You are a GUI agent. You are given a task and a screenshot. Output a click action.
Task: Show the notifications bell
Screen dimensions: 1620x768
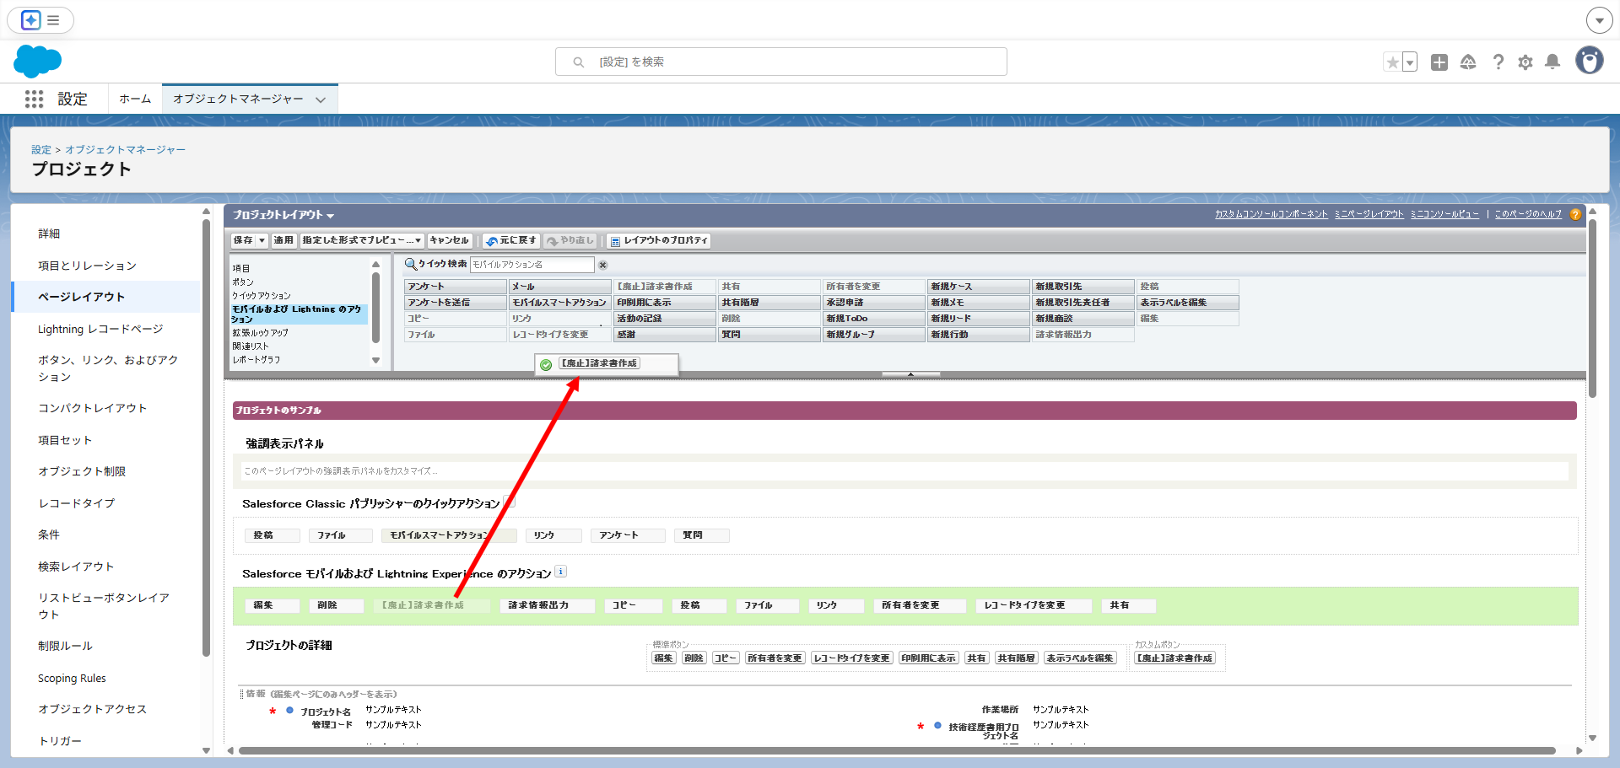point(1552,62)
